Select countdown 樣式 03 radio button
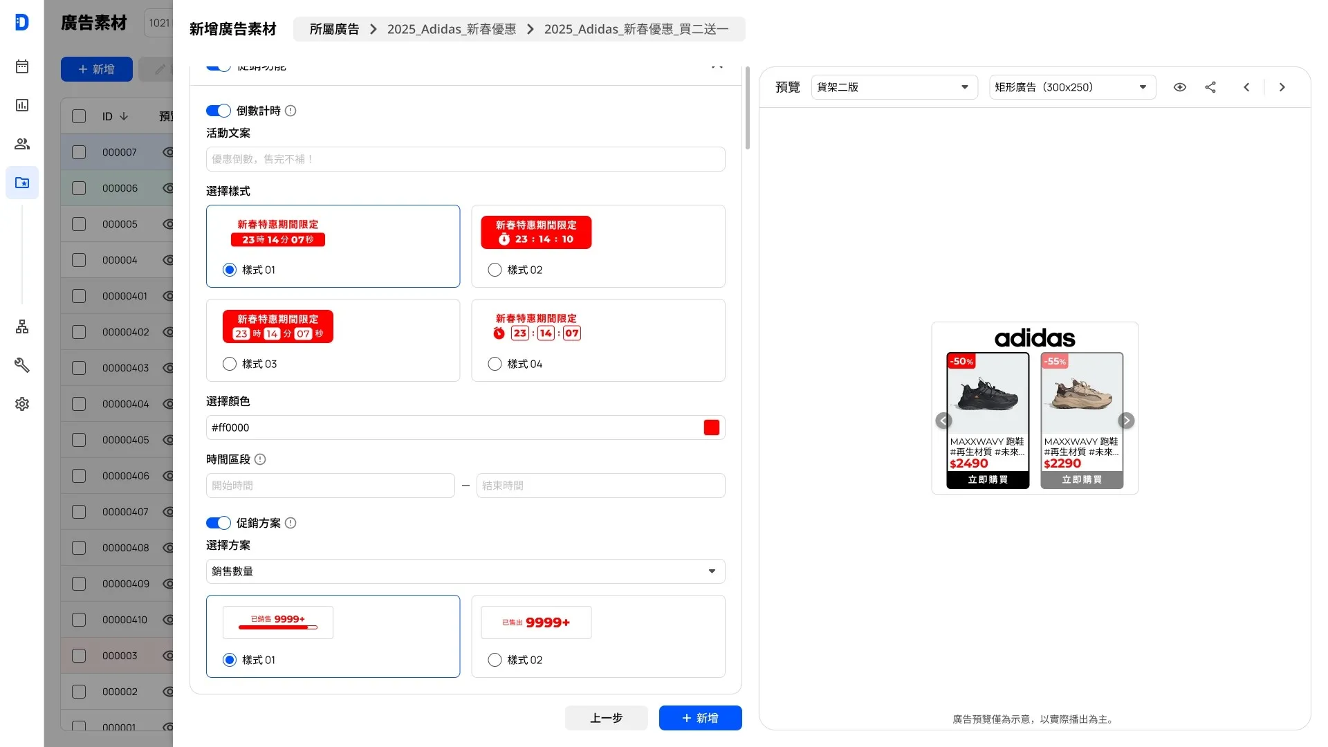This screenshot has height=747, width=1328. click(x=230, y=364)
